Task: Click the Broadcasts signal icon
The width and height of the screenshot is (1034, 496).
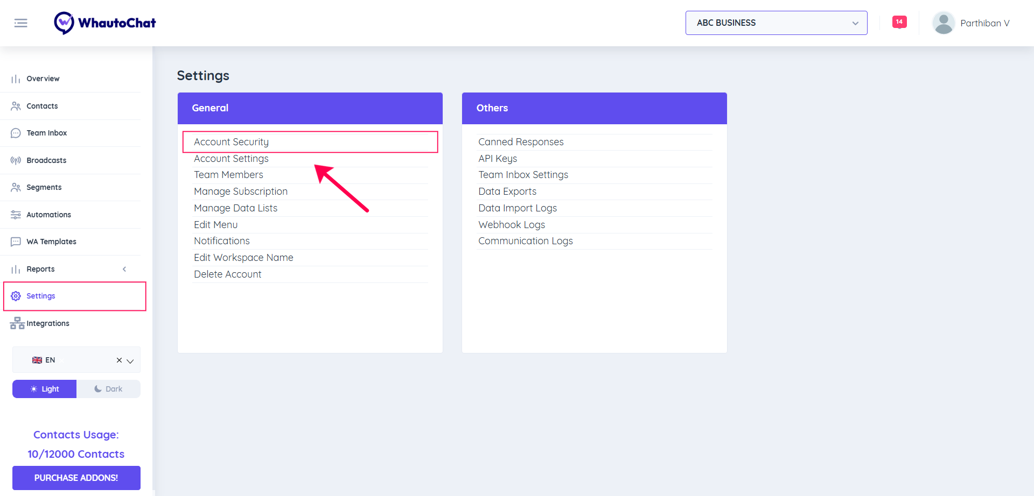Action: click(16, 160)
